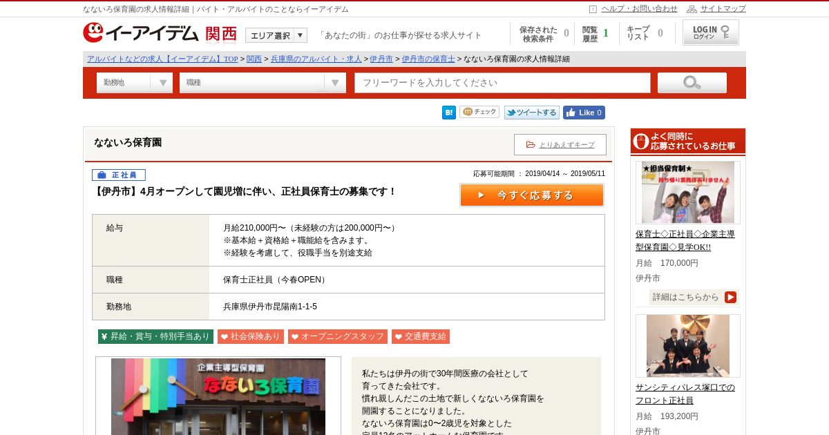The height and width of the screenshot is (435, 829).
Task: Click sidebar salary 月給 170,000円
Action: (x=667, y=263)
